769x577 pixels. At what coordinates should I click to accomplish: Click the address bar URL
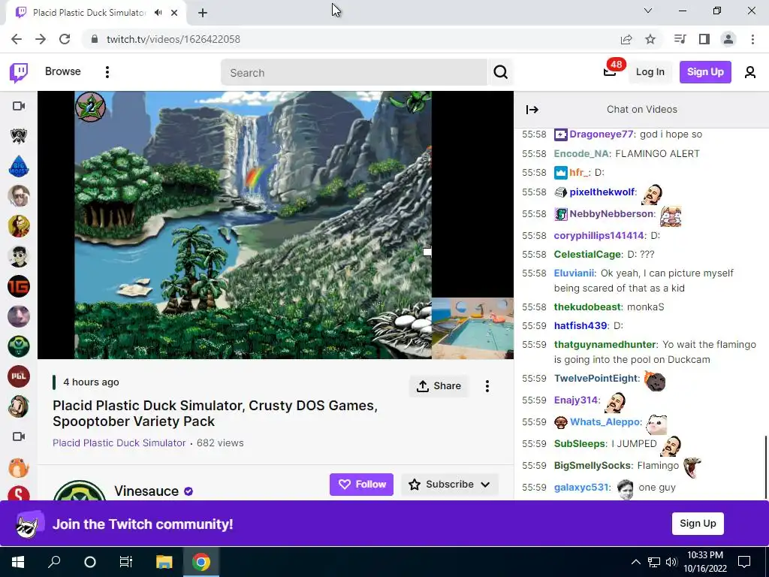(x=173, y=39)
